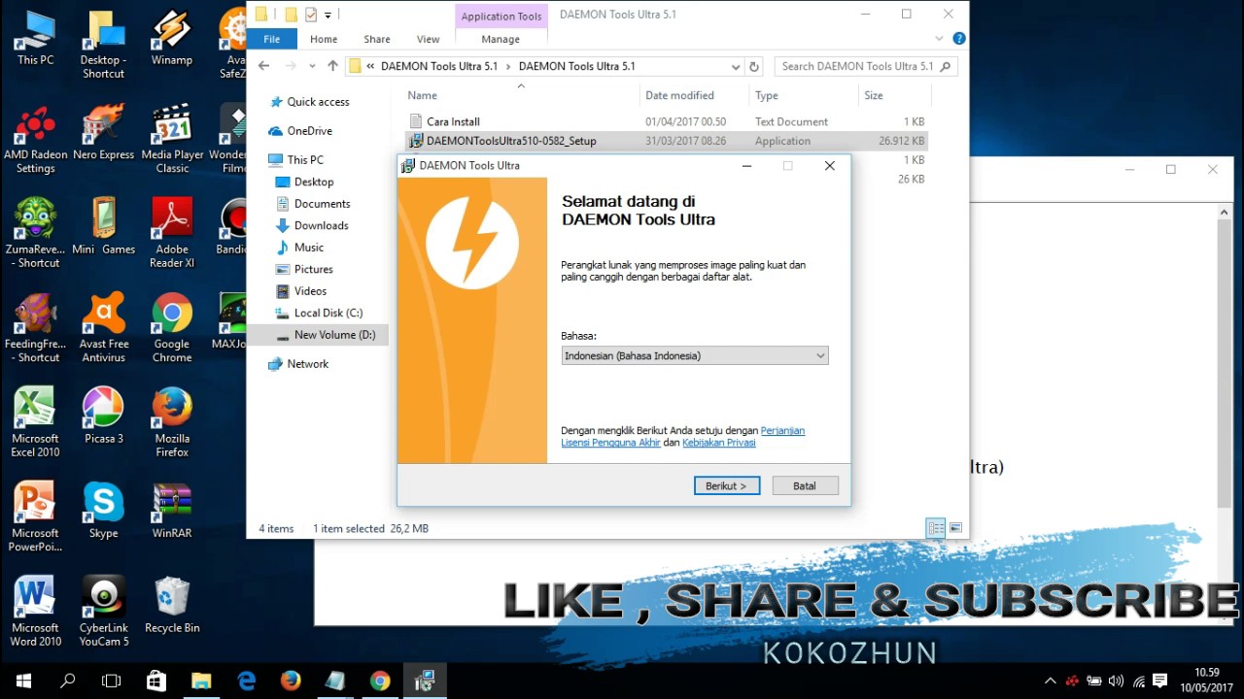This screenshot has width=1244, height=699.
Task: Select Local Disk (C:) in sidebar
Action: click(328, 313)
